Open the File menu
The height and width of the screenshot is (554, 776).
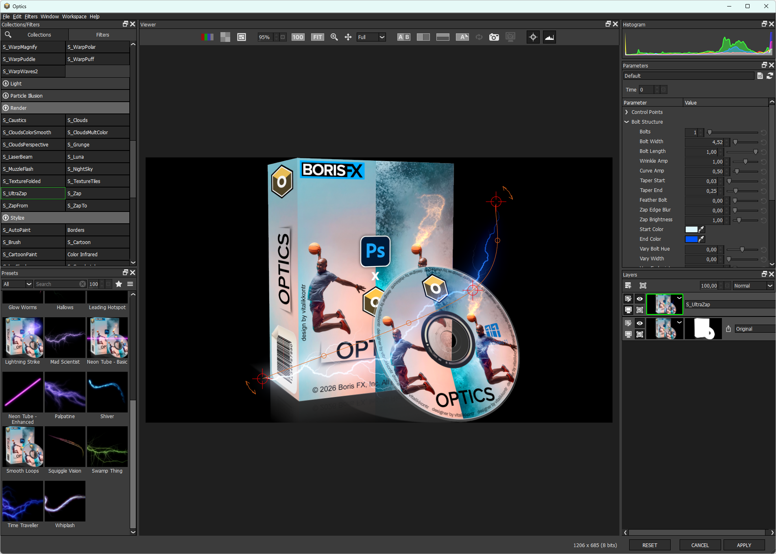click(x=6, y=17)
